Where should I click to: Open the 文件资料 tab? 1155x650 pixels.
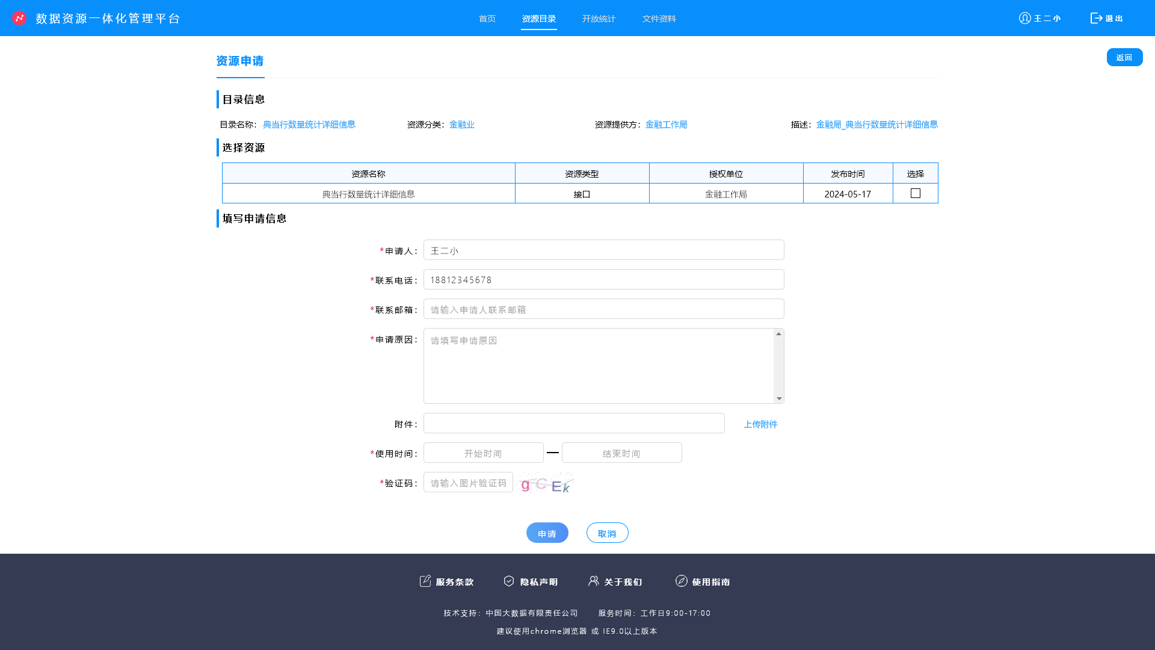coord(659,19)
